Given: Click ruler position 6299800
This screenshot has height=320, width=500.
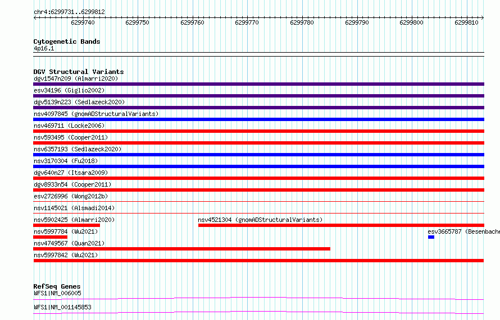Looking at the screenshot, I should coord(412,22).
